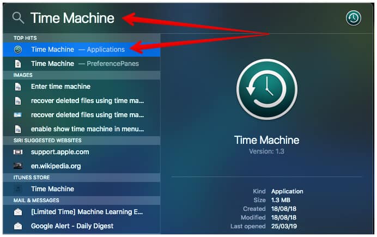Click the envelope icon beside Limited Time email
This screenshot has height=237, width=377.
[x=18, y=212]
